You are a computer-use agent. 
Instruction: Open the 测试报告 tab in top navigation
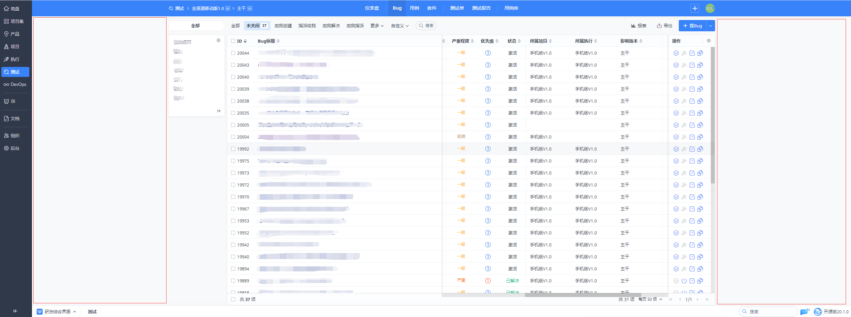pyautogui.click(x=481, y=8)
